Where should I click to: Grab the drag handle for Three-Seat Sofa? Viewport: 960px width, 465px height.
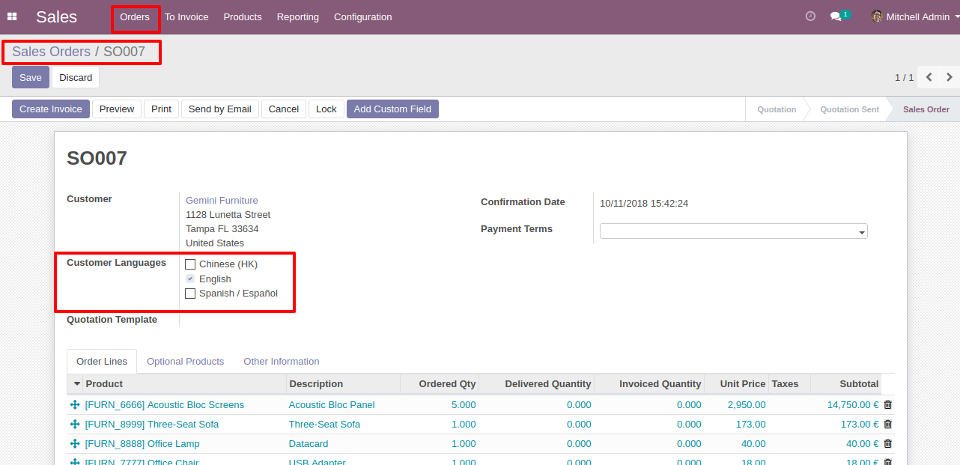click(x=75, y=425)
